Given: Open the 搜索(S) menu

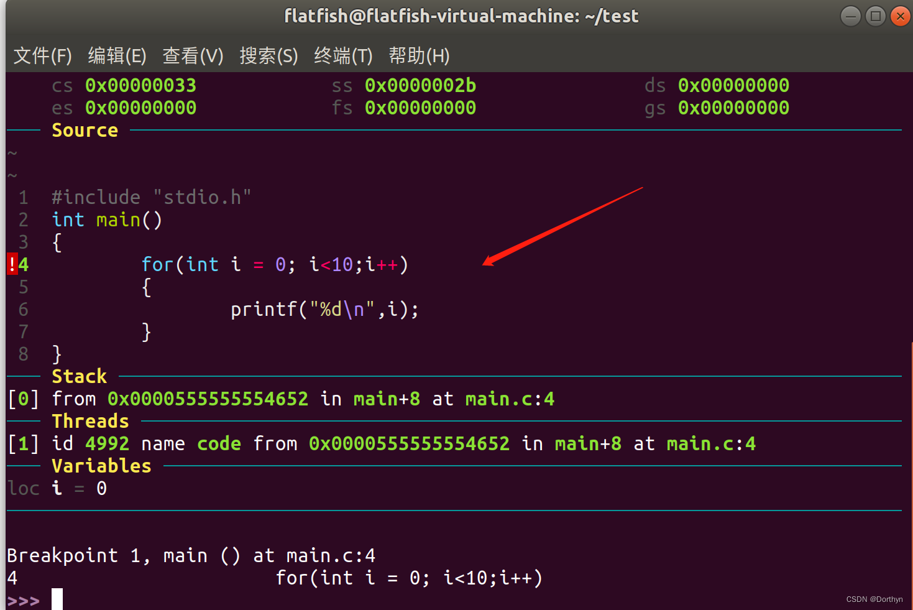Looking at the screenshot, I should 269,56.
